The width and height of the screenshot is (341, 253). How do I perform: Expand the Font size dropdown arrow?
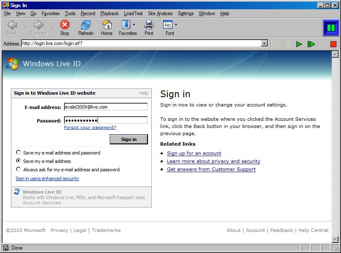176,24
